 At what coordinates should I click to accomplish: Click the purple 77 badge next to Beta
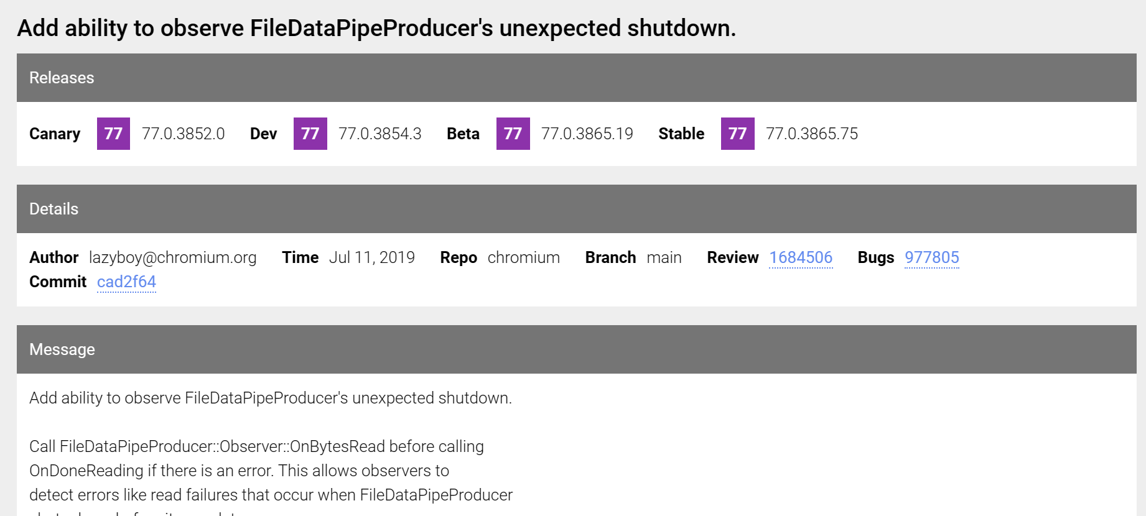coord(513,134)
